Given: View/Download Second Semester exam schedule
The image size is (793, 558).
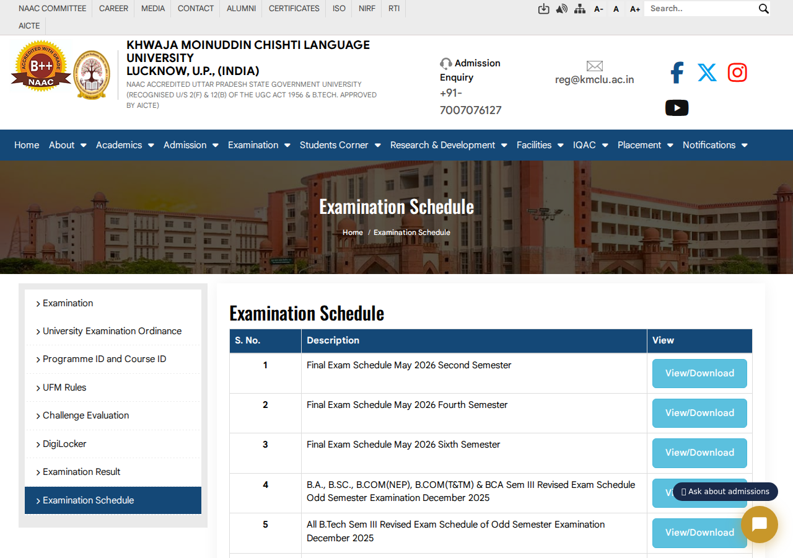Looking at the screenshot, I should [699, 373].
